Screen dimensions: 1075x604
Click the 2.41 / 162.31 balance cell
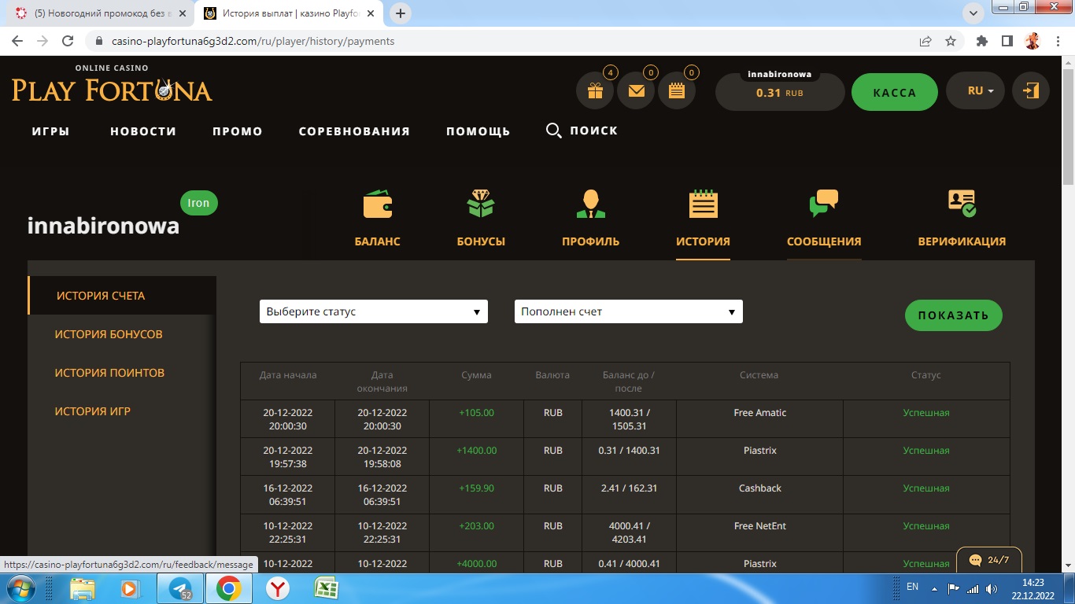[629, 495]
